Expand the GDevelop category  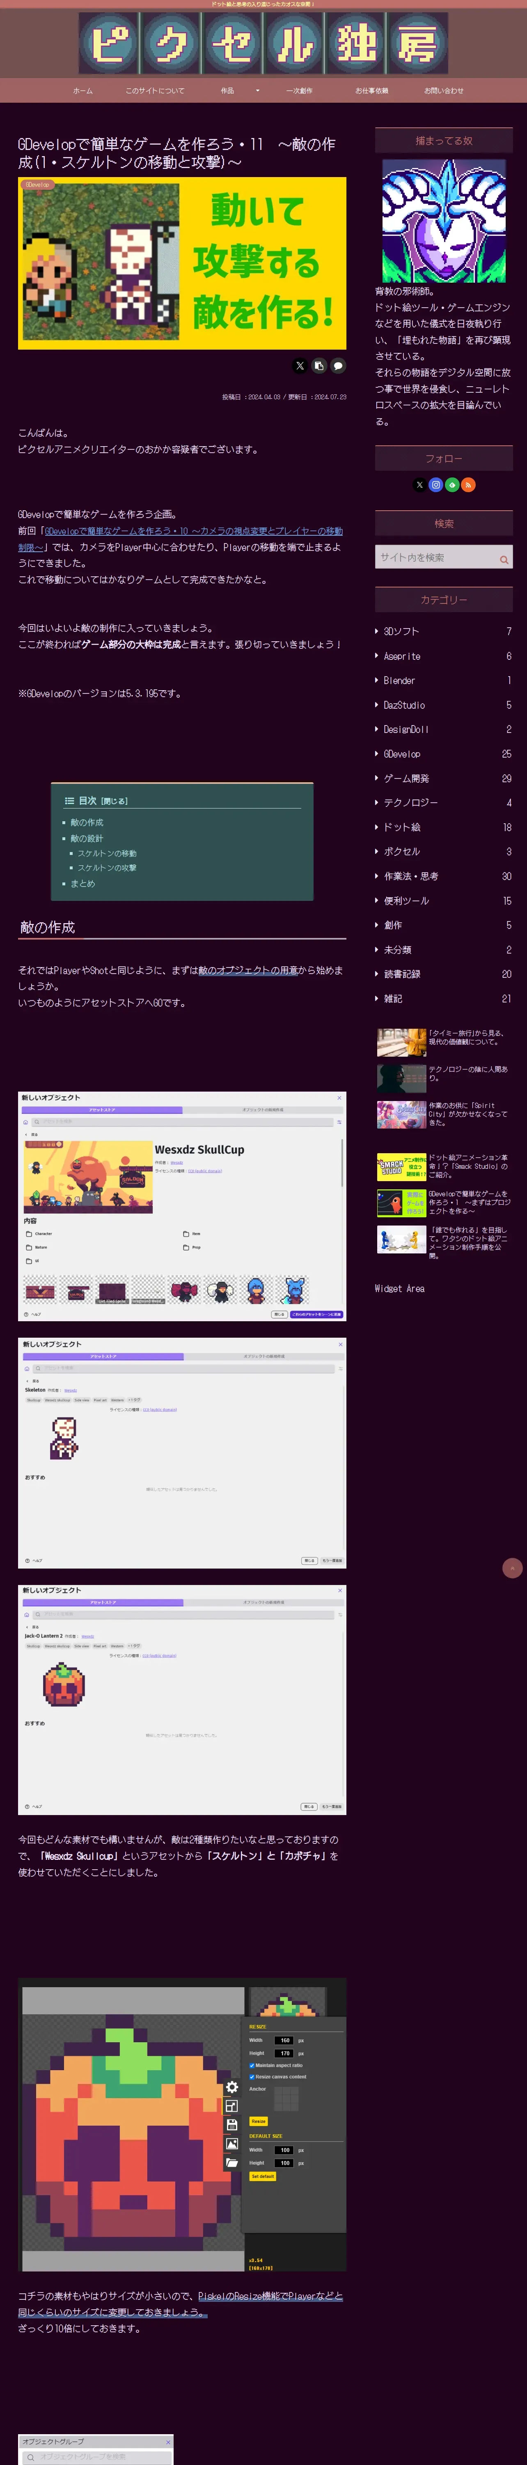pyautogui.click(x=444, y=754)
